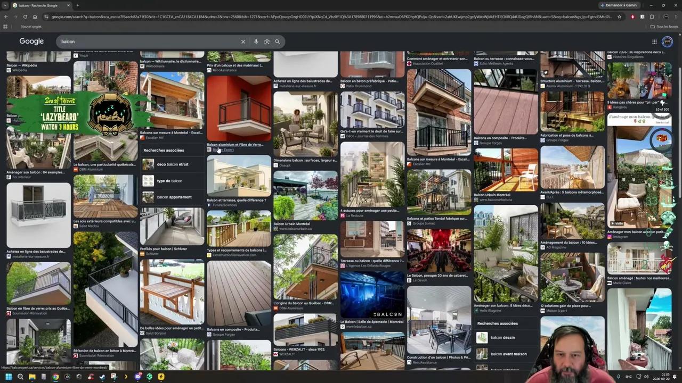Click 'Saint Maclou' source label
Viewport: 682px width, 383px height.
coord(90,226)
